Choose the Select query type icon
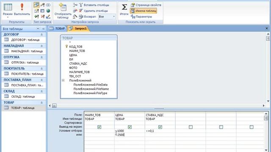 click(36, 5)
